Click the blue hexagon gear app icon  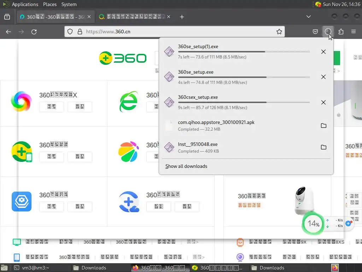[x=22, y=202]
